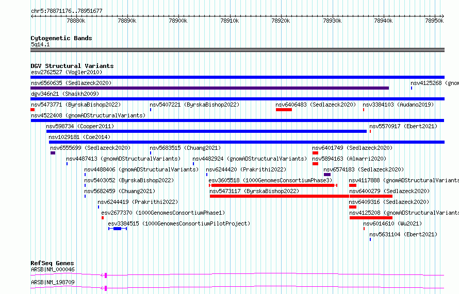Click the 78920k ruler tick label
Image resolution: width=459 pixels, height=294 pixels.
coord(281,21)
